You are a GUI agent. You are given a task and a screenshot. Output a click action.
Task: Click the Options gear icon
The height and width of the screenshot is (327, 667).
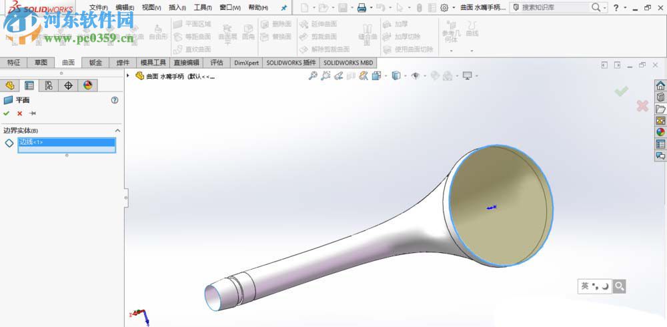click(x=444, y=7)
